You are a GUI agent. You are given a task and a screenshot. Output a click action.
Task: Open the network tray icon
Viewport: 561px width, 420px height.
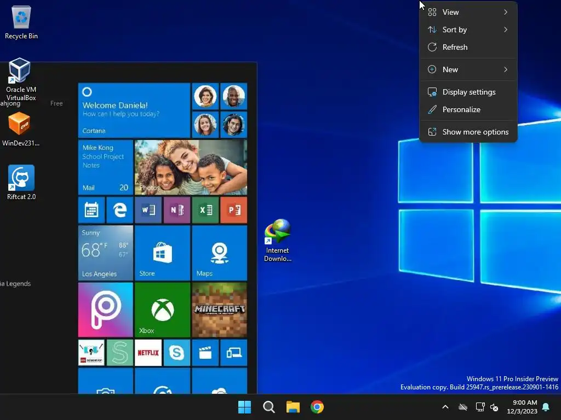480,407
